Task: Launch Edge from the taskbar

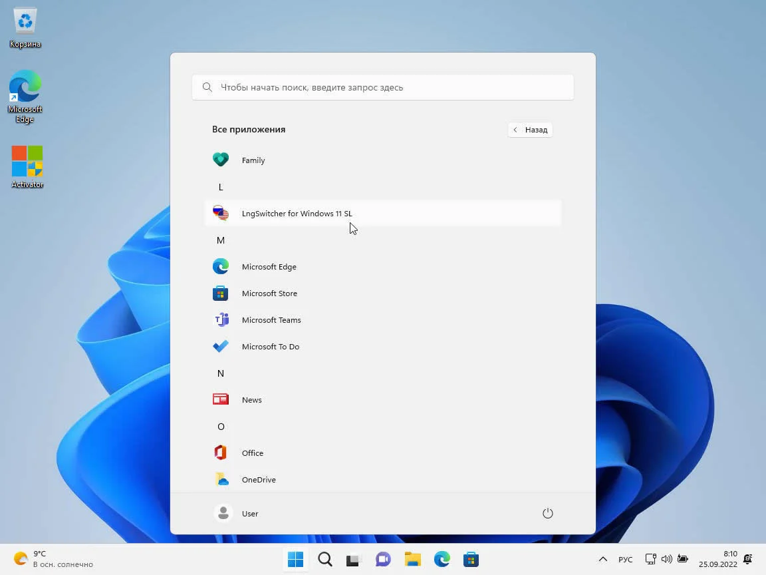Action: pyautogui.click(x=442, y=559)
